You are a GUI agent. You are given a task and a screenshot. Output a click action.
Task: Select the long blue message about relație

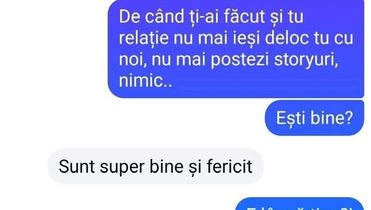(236, 49)
